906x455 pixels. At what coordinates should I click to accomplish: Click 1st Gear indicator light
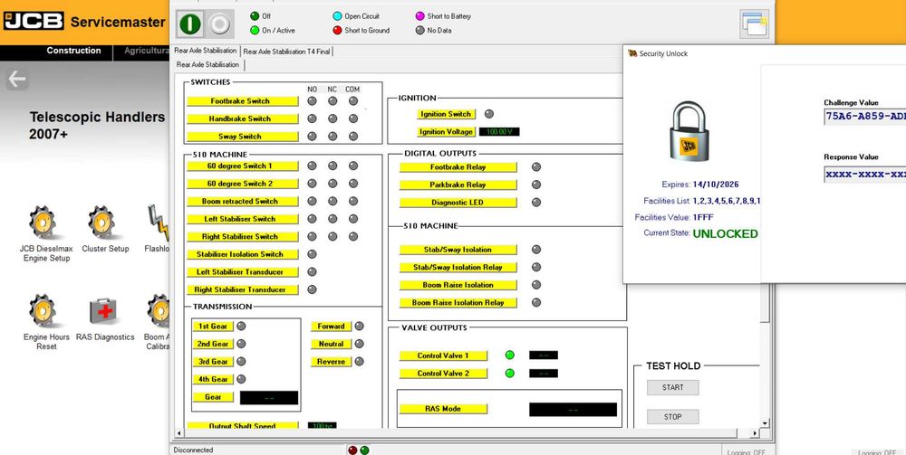[x=241, y=327]
